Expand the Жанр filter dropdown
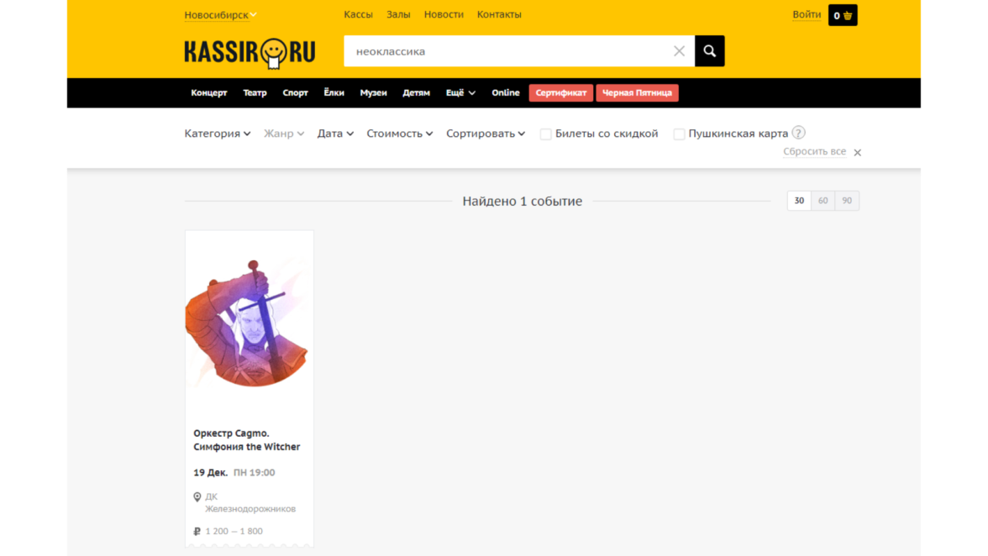Screen dimensions: 988x556 pyautogui.click(x=284, y=134)
